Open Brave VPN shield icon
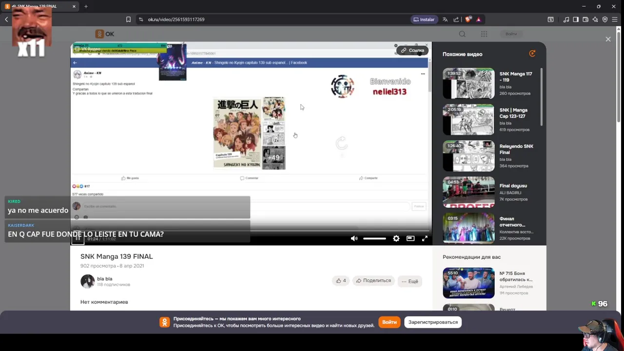The height and width of the screenshot is (351, 624). pos(605,19)
